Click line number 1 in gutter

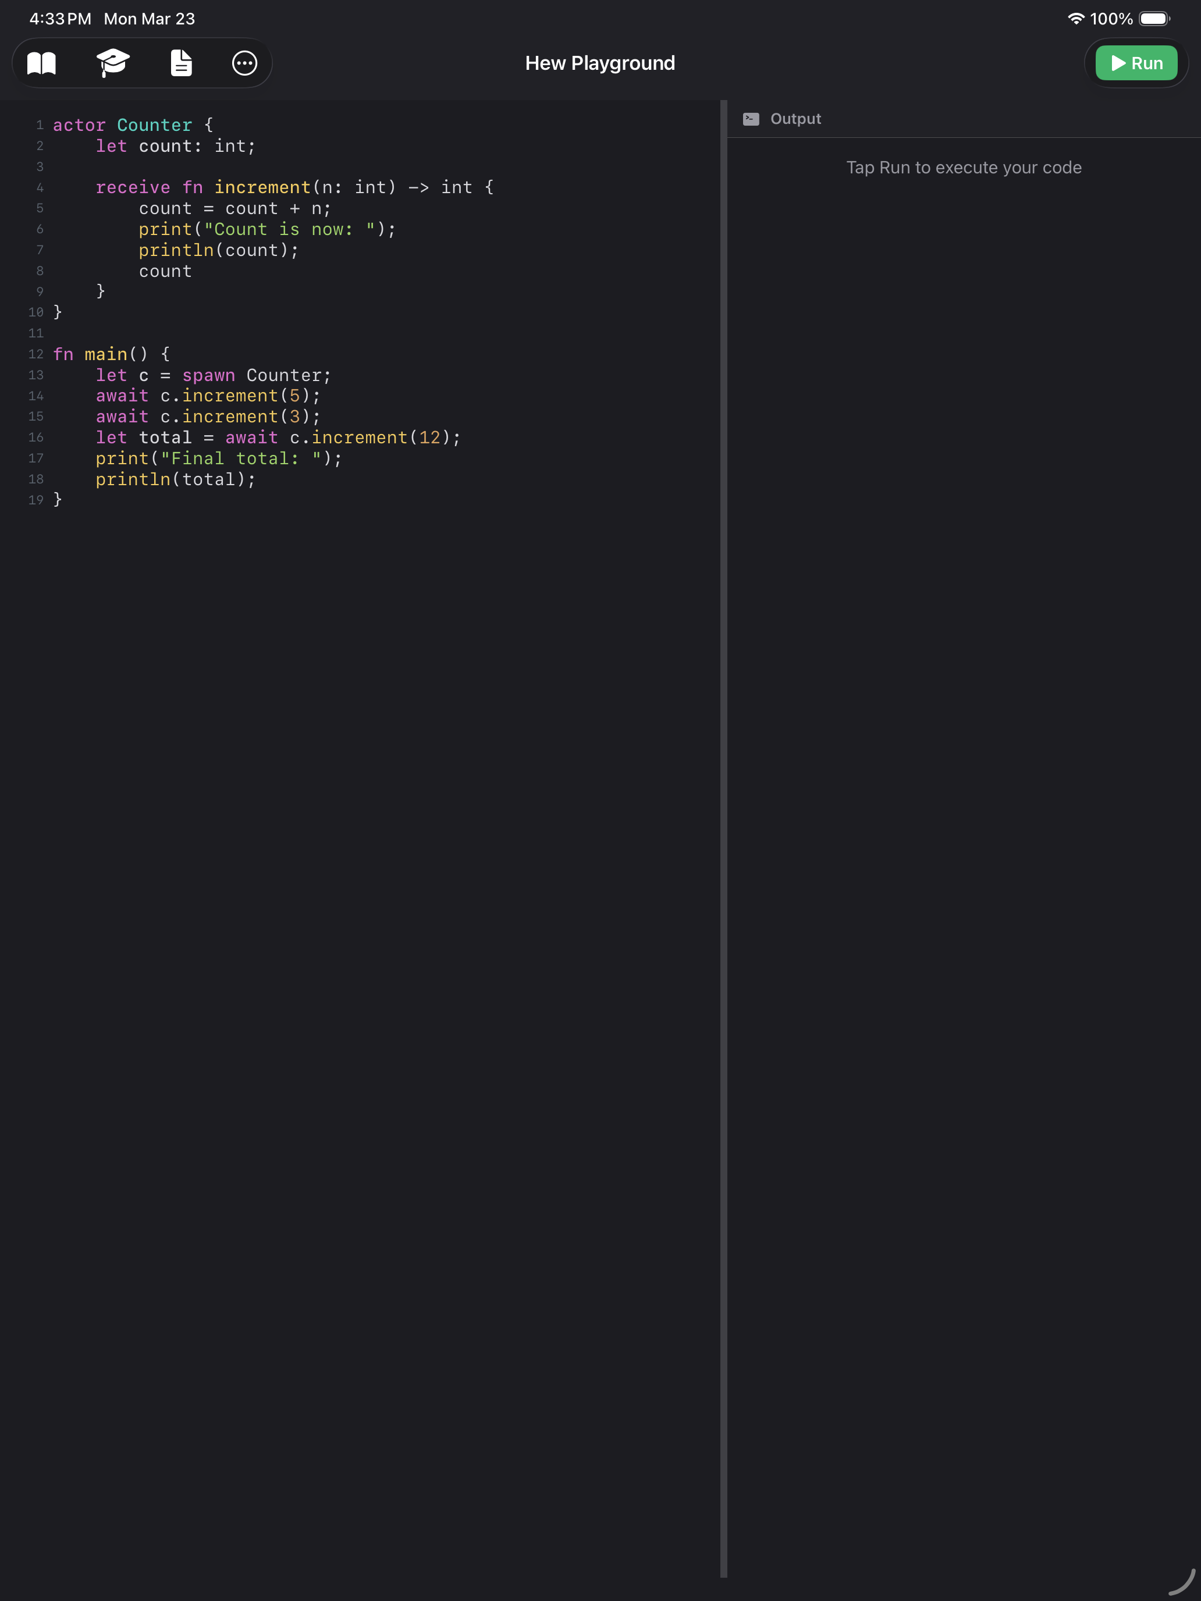(40, 125)
